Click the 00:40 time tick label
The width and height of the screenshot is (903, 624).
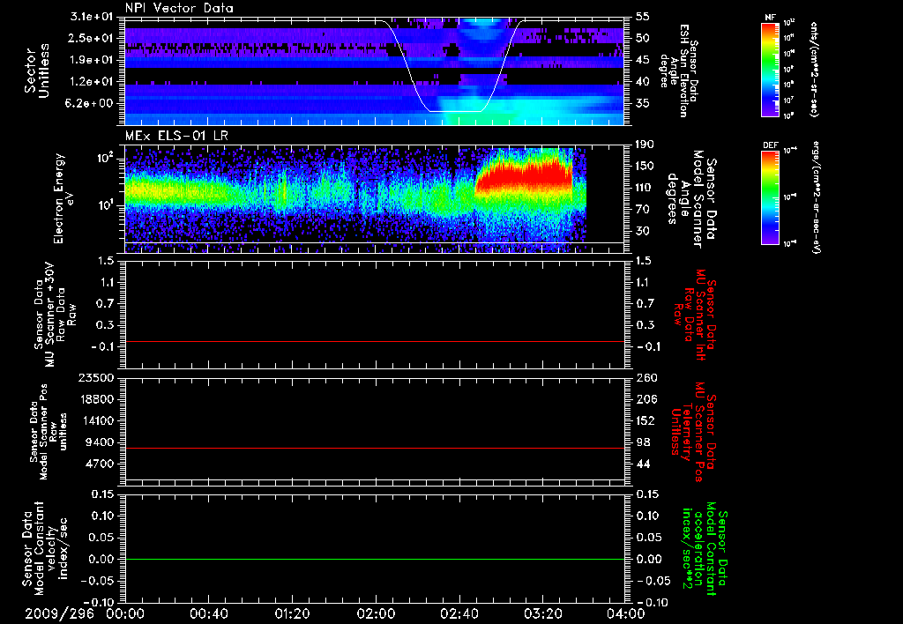208,614
